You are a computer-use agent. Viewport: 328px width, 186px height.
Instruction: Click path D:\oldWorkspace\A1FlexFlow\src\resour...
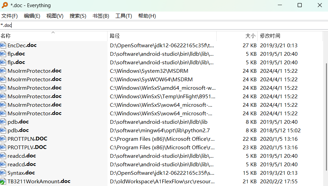(162, 182)
